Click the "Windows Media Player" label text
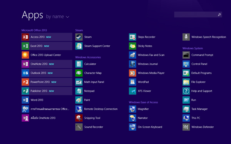 coord(151,73)
